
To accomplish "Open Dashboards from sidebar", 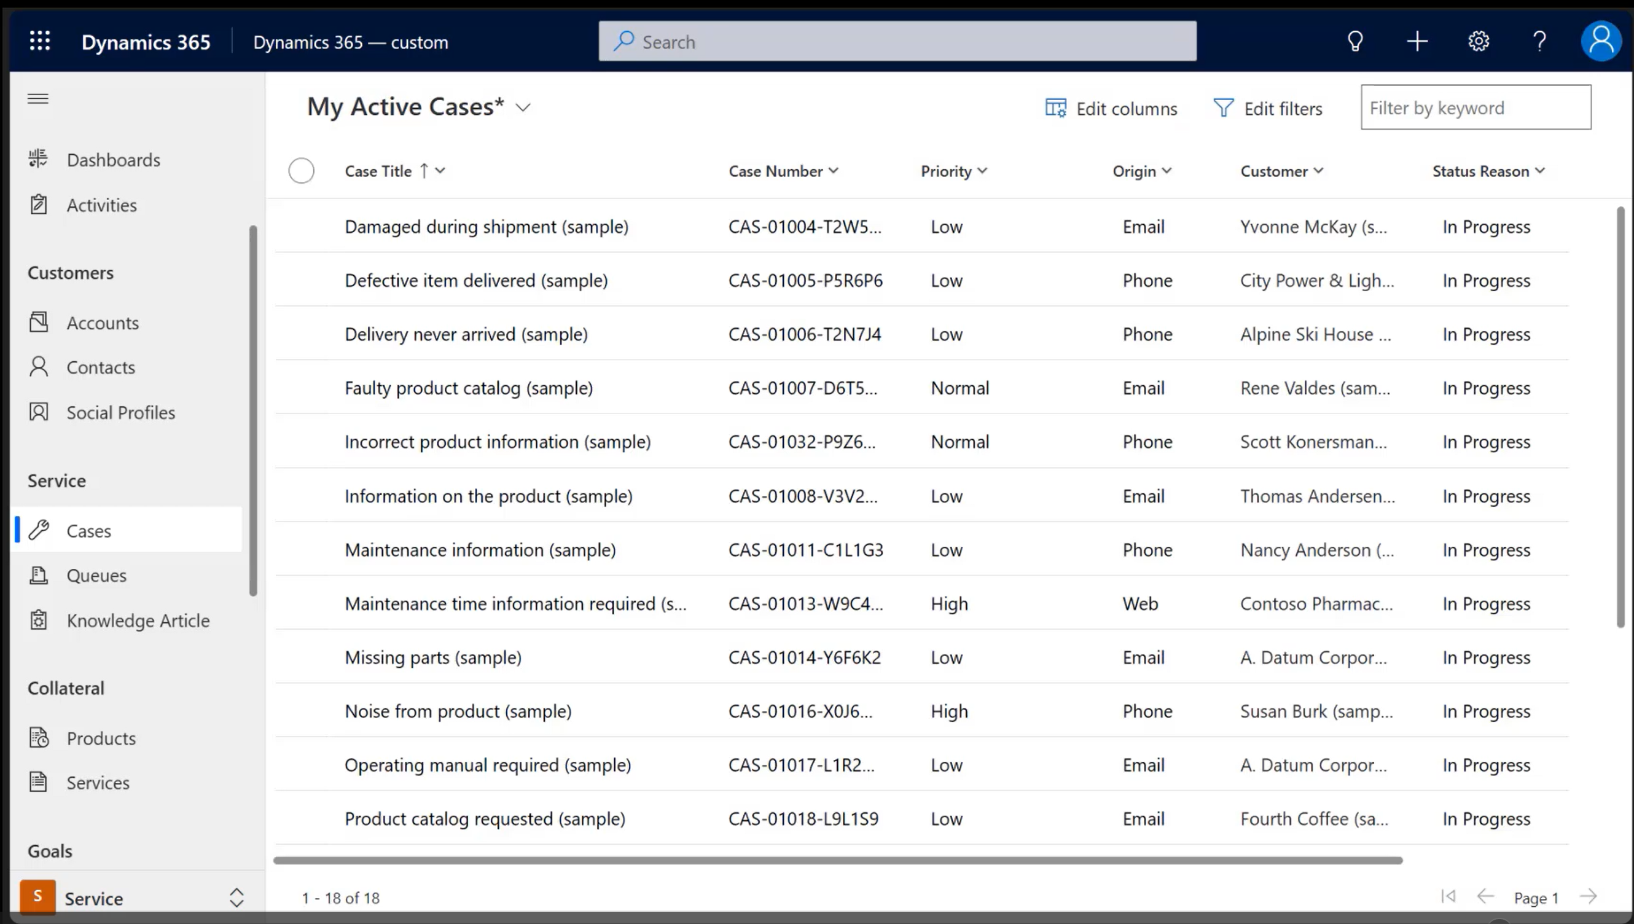I will coord(114,159).
